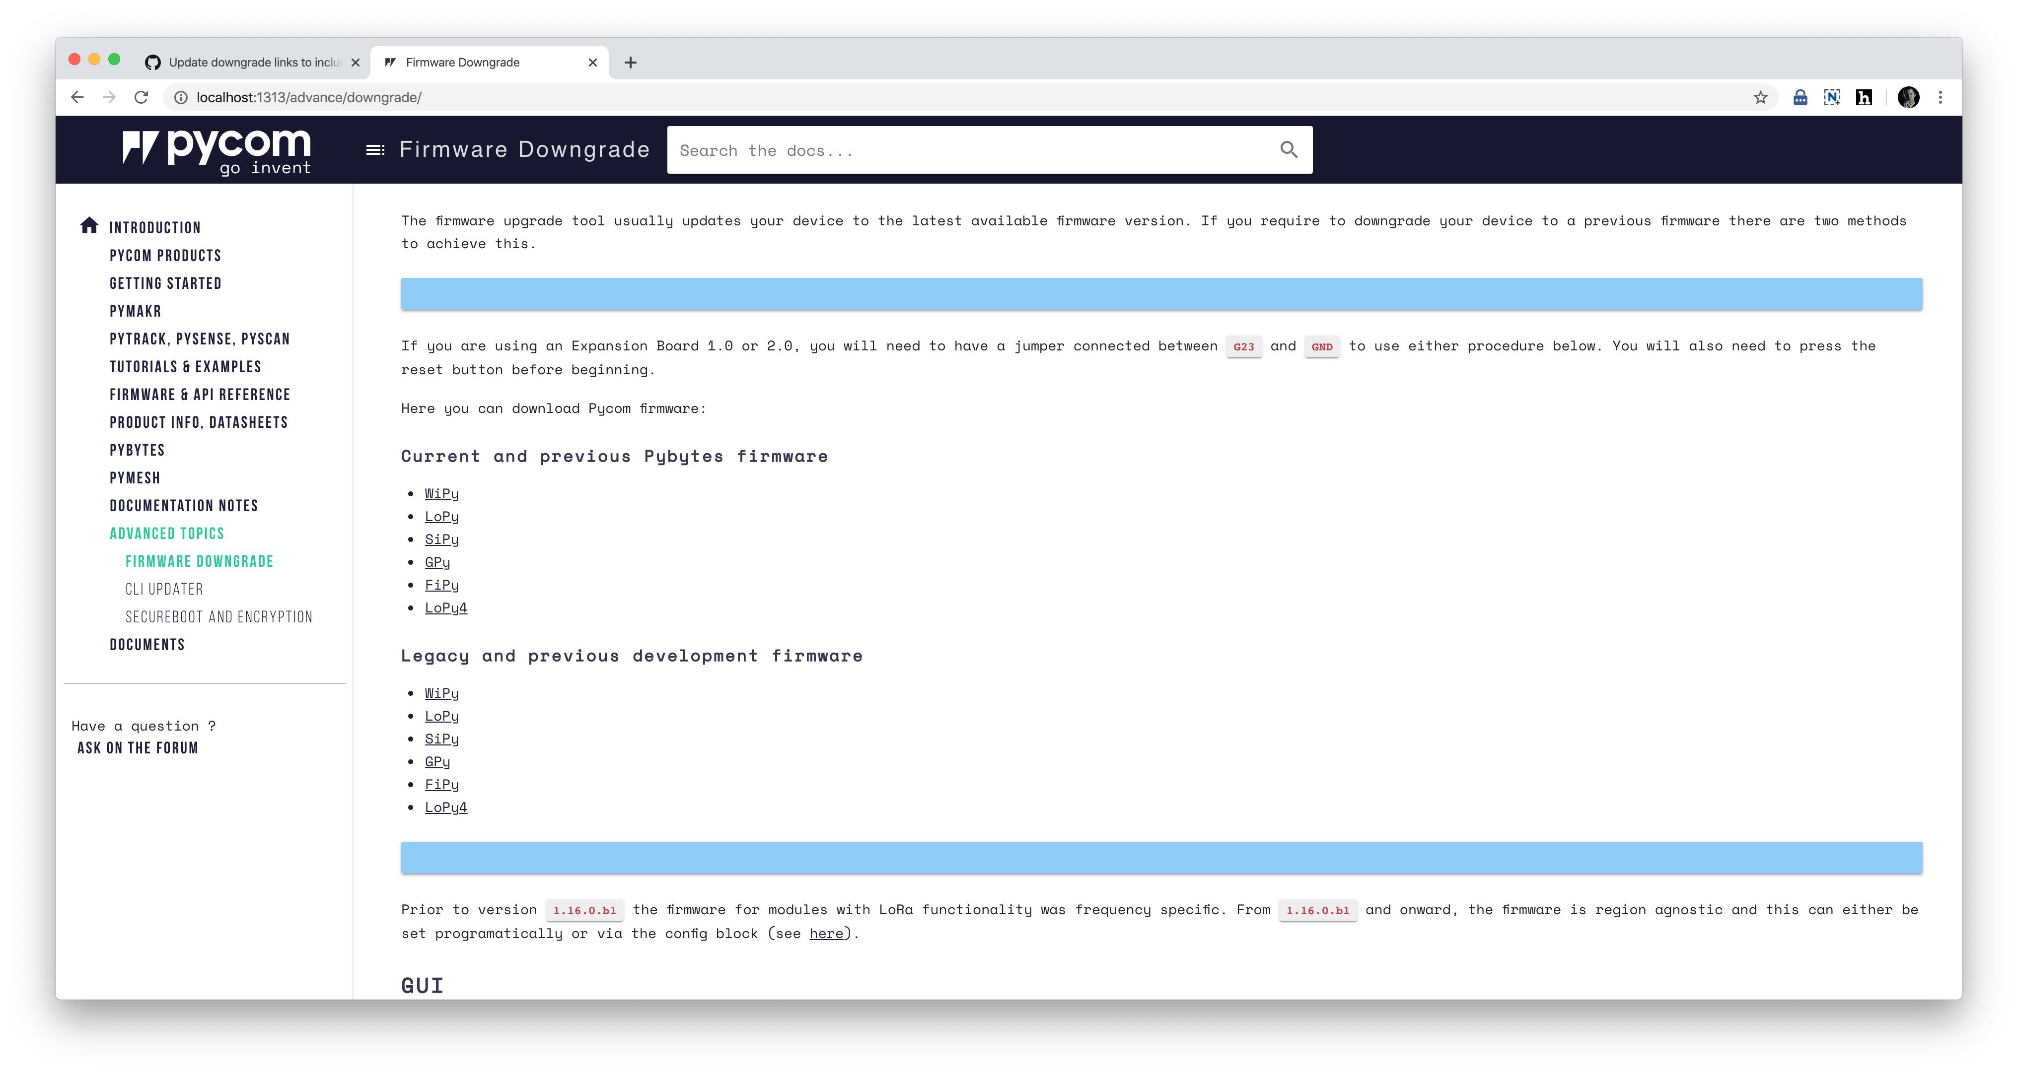Click FiPy link under Pybytes firmware

(442, 585)
